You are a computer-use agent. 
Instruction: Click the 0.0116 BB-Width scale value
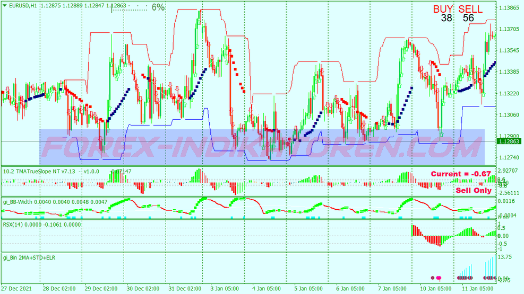click(x=507, y=201)
